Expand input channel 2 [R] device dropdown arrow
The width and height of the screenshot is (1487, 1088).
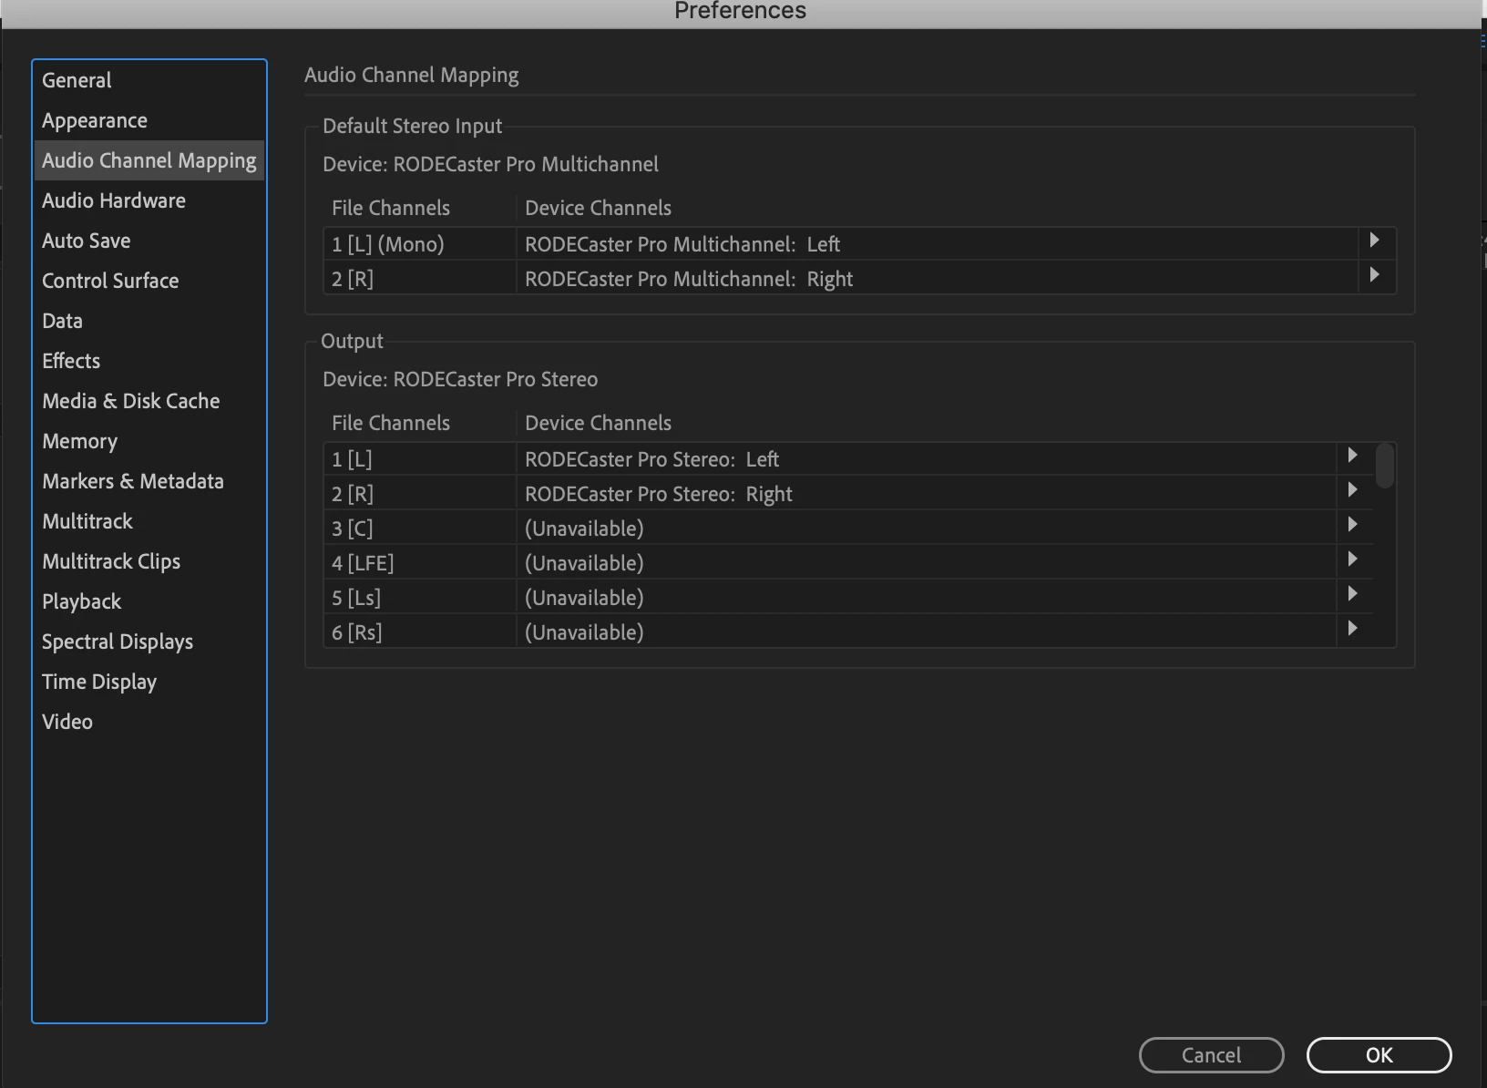[x=1375, y=275]
